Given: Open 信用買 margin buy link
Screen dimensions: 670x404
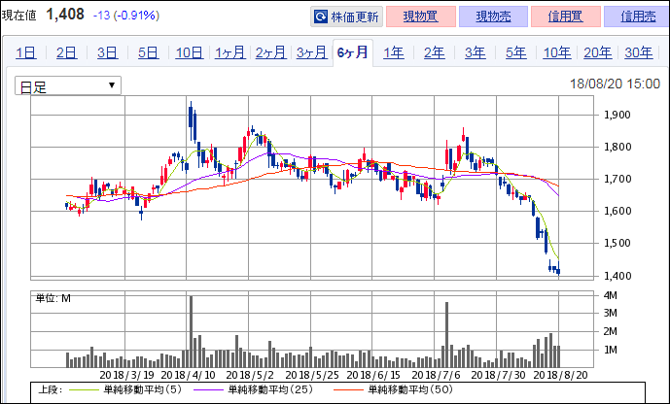Looking at the screenshot, I should pyautogui.click(x=566, y=17).
